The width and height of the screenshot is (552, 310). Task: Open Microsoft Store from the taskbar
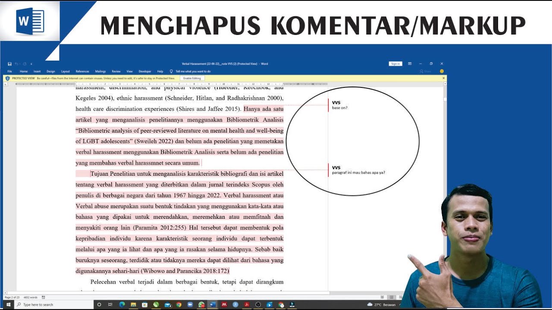tap(144, 304)
